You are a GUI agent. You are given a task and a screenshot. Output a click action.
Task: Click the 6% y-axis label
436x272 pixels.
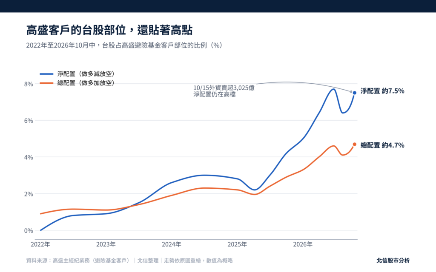tap(29, 121)
